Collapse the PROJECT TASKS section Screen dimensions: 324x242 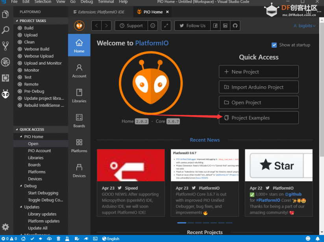coord(17,20)
